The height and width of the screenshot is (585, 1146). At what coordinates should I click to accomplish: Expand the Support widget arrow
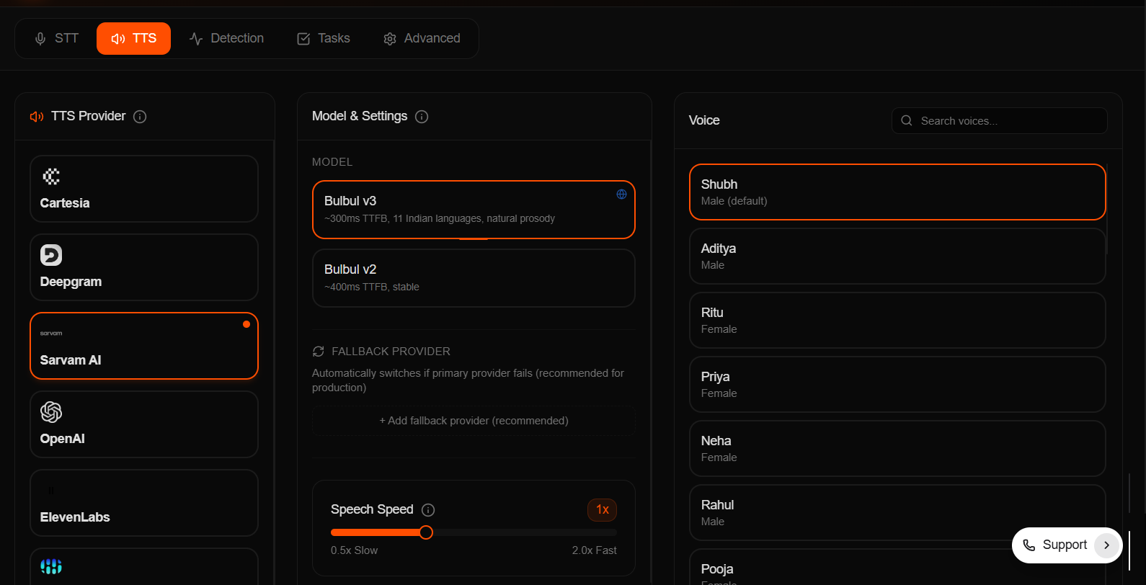point(1106,545)
